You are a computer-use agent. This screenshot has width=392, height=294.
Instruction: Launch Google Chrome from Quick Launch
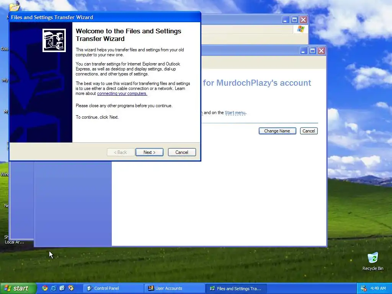(x=45, y=288)
